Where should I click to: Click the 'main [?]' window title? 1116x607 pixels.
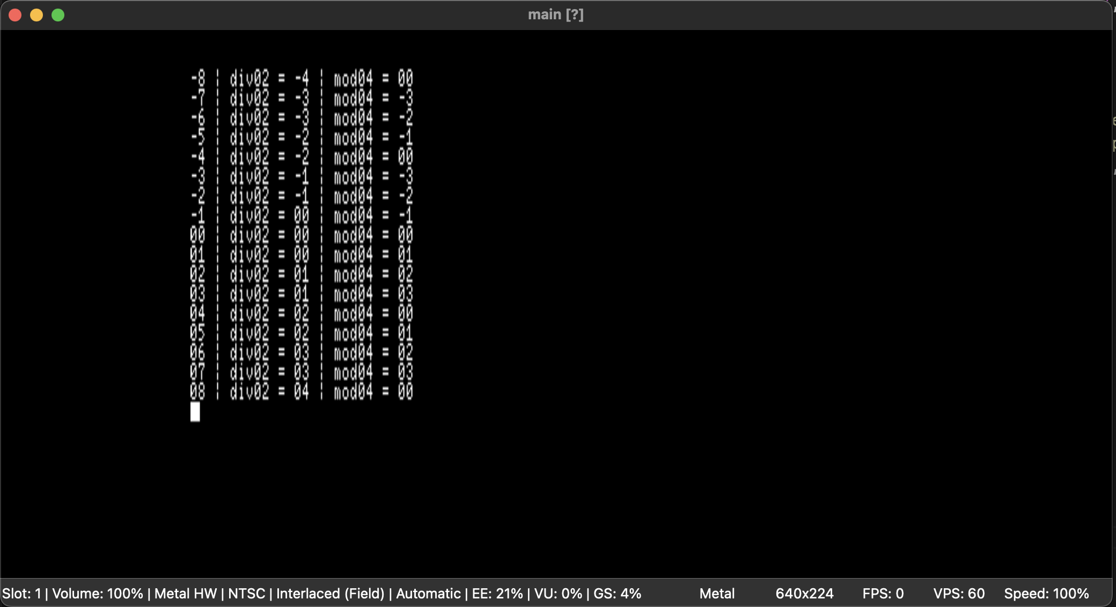(x=555, y=14)
